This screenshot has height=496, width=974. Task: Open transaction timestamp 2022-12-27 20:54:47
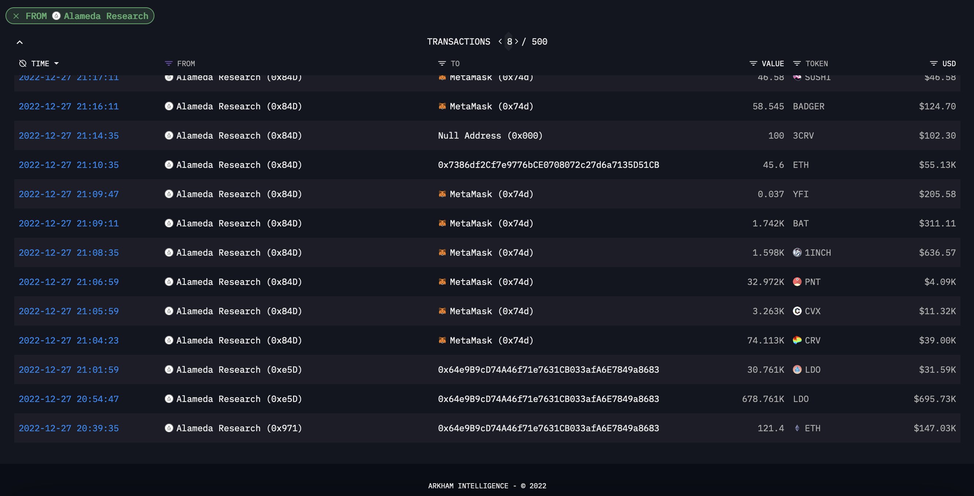pyautogui.click(x=69, y=399)
